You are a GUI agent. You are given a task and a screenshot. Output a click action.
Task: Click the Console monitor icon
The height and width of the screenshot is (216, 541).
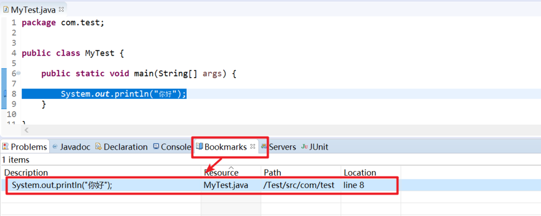pos(156,146)
